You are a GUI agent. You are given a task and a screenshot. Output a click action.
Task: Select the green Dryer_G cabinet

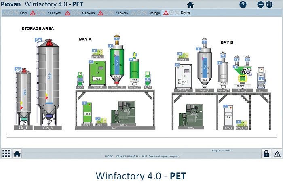[97, 73]
